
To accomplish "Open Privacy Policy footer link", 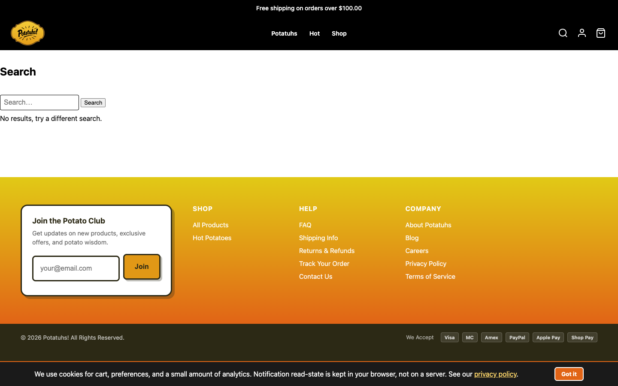I will tap(426, 264).
